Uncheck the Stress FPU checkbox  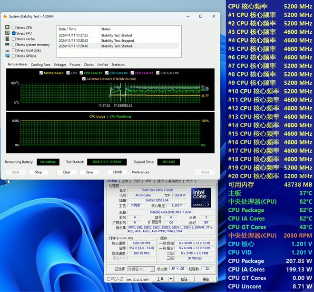[14, 33]
